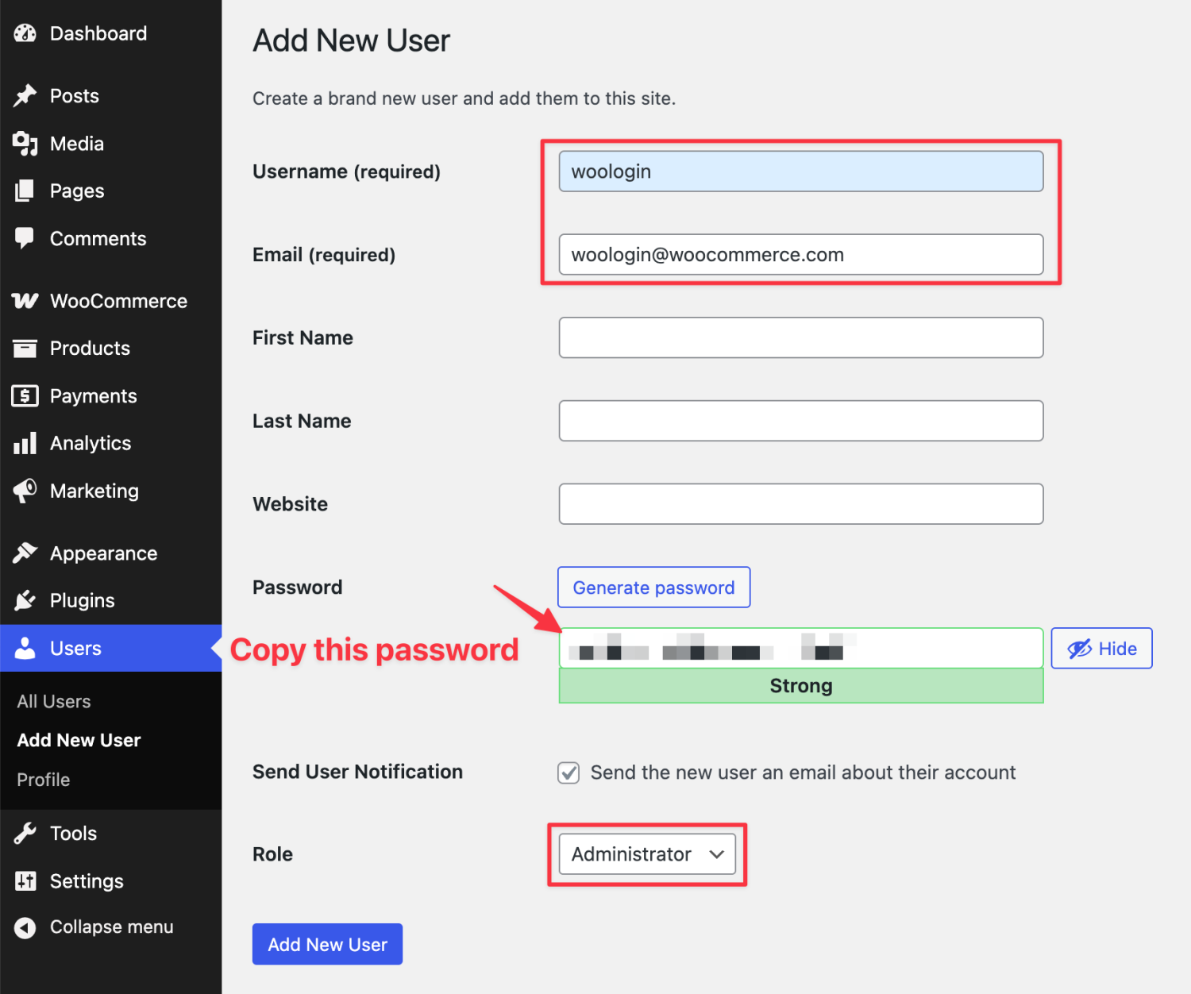Hide the generated password field
1191x994 pixels.
tap(1101, 648)
